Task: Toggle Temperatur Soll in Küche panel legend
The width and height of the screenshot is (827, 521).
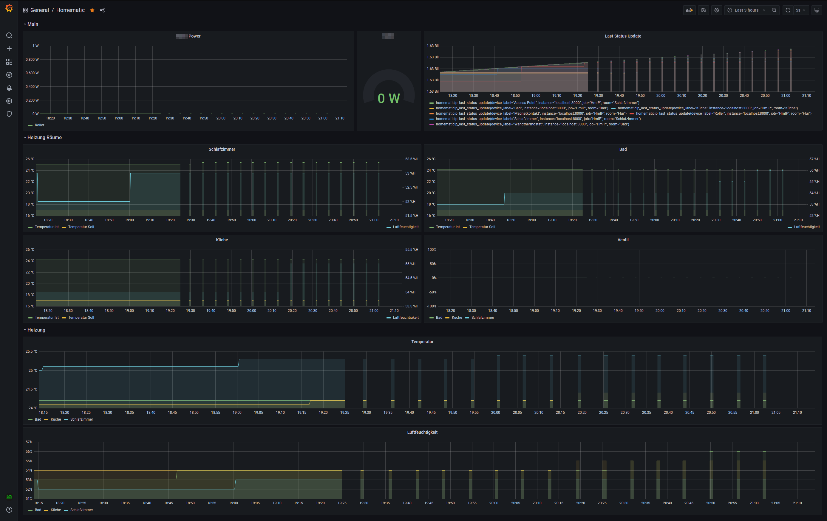Action: (81, 318)
